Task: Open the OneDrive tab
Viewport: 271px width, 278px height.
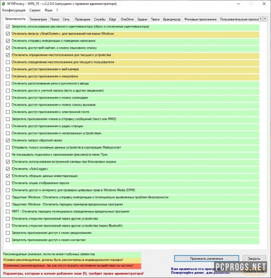Action: click(127, 19)
